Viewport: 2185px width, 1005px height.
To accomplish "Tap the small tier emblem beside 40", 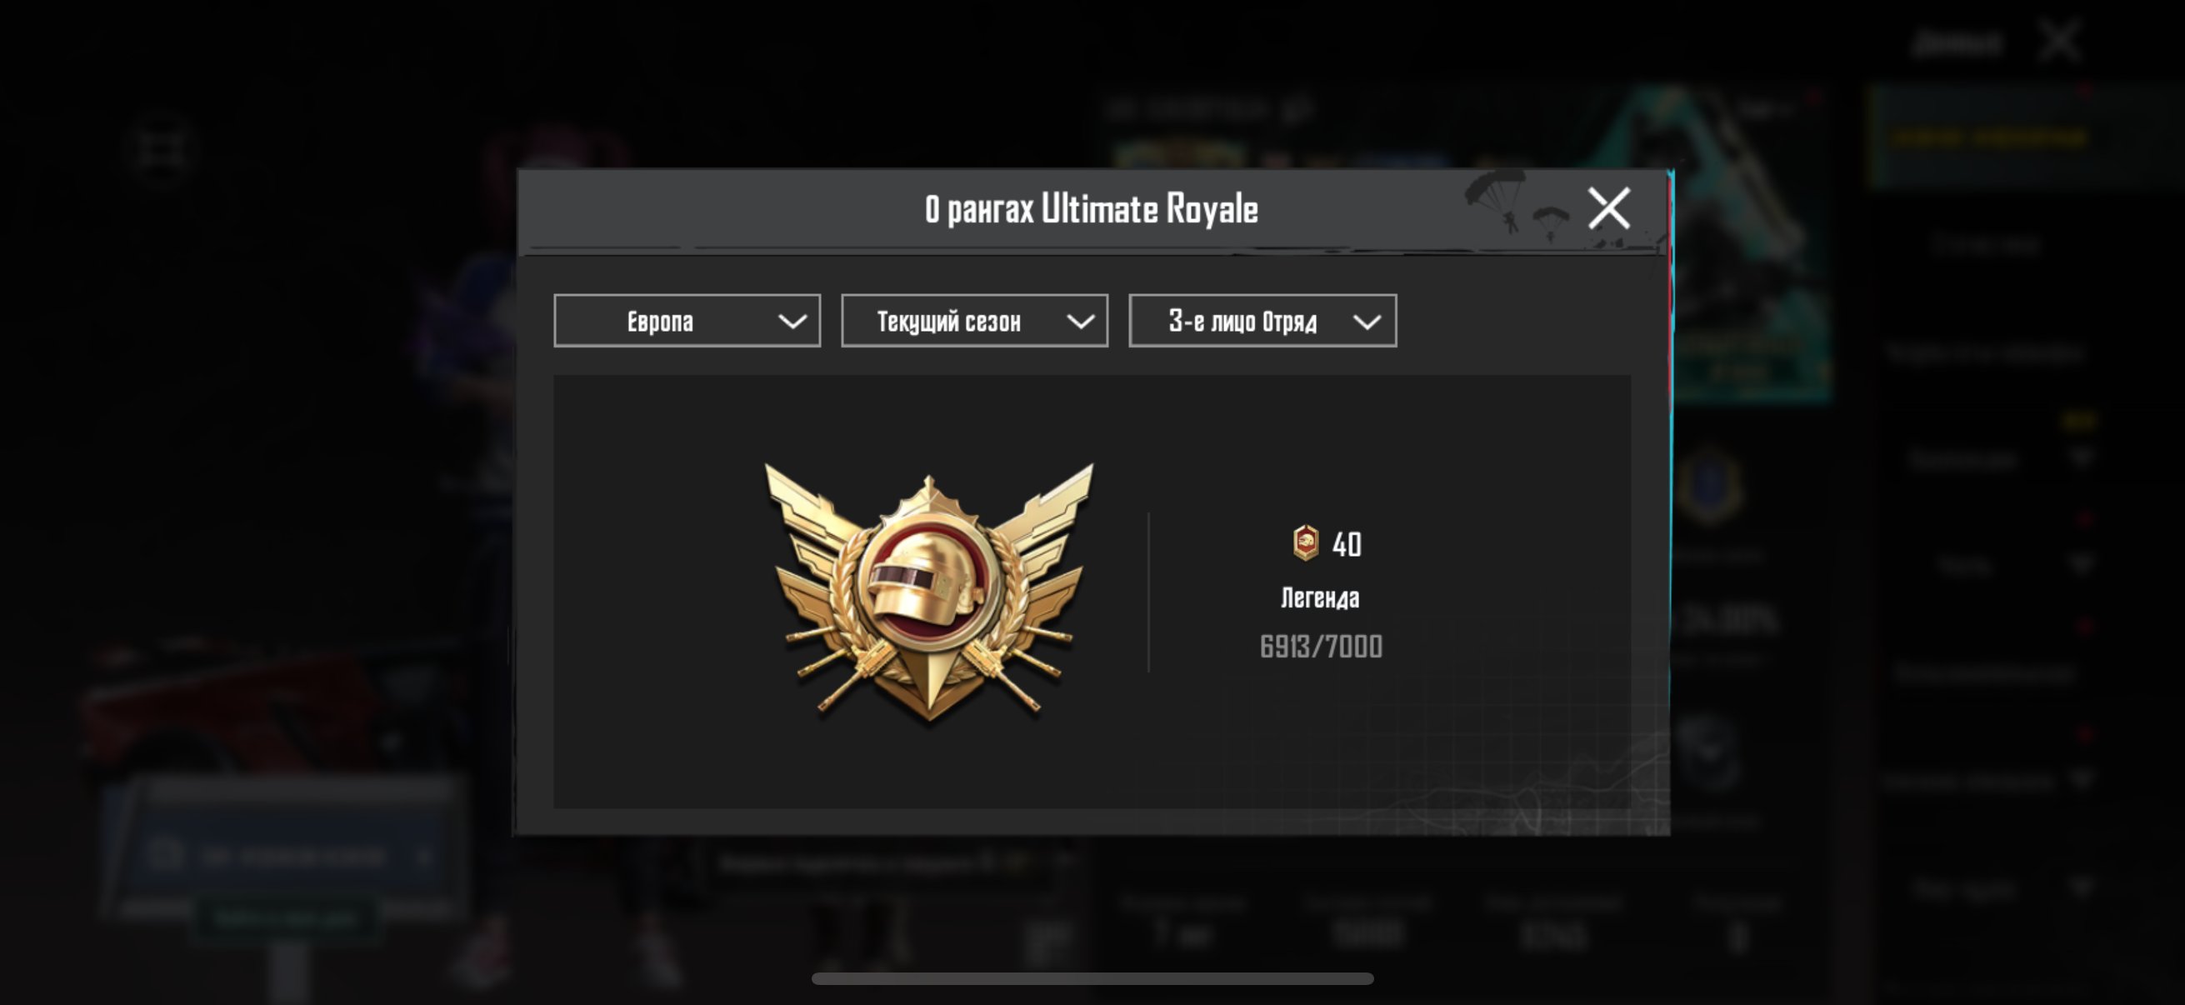I will (1305, 542).
